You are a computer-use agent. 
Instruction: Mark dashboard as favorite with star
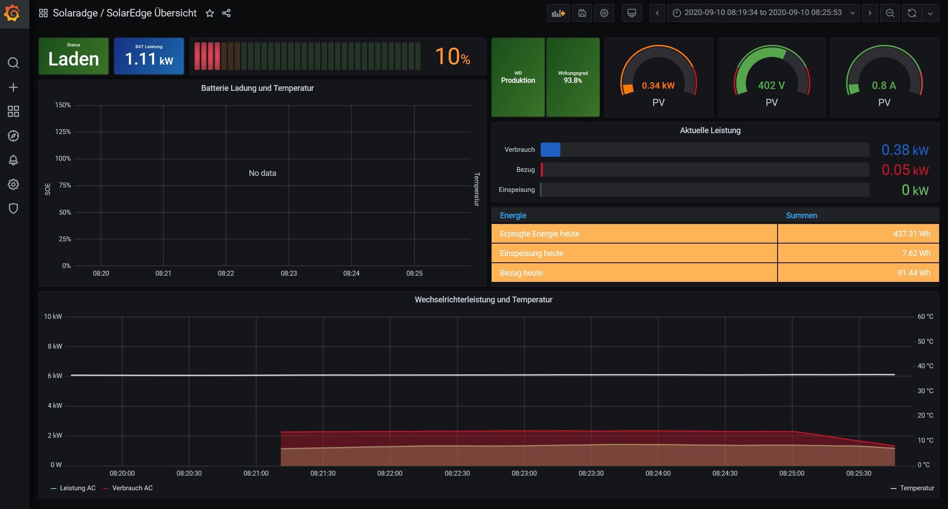pyautogui.click(x=210, y=13)
